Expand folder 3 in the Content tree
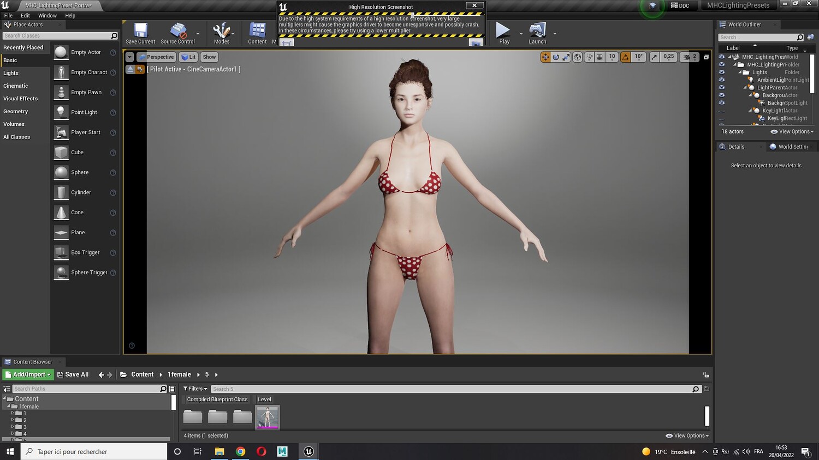Screen dimensions: 819x460 click(x=13, y=427)
